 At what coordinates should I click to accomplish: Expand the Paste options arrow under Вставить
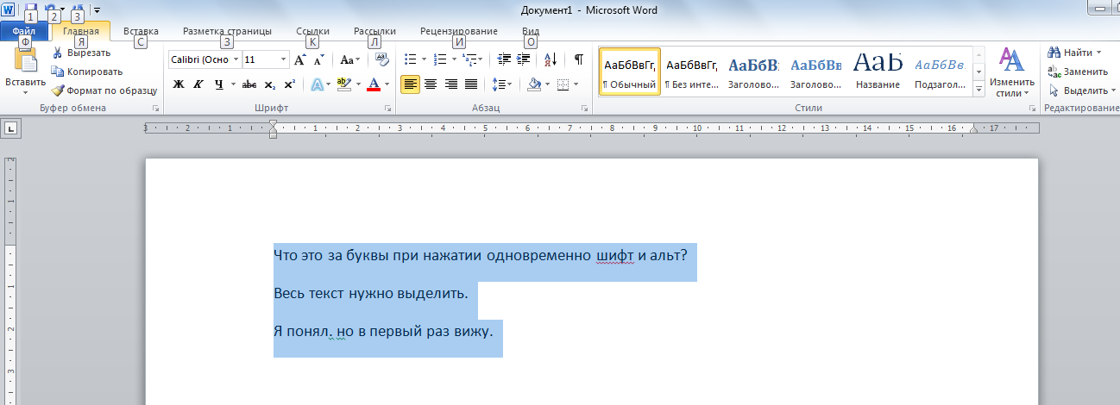(x=25, y=92)
